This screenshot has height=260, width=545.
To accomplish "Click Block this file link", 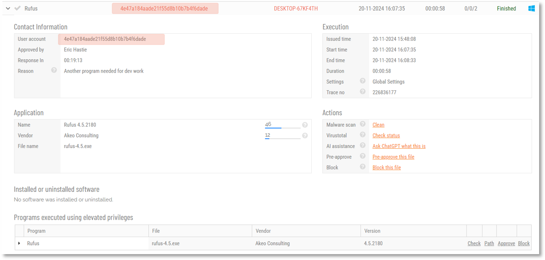I will [x=387, y=167].
